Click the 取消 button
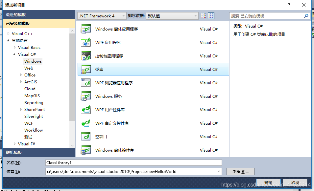This screenshot has width=314, height=191. coord(295,182)
